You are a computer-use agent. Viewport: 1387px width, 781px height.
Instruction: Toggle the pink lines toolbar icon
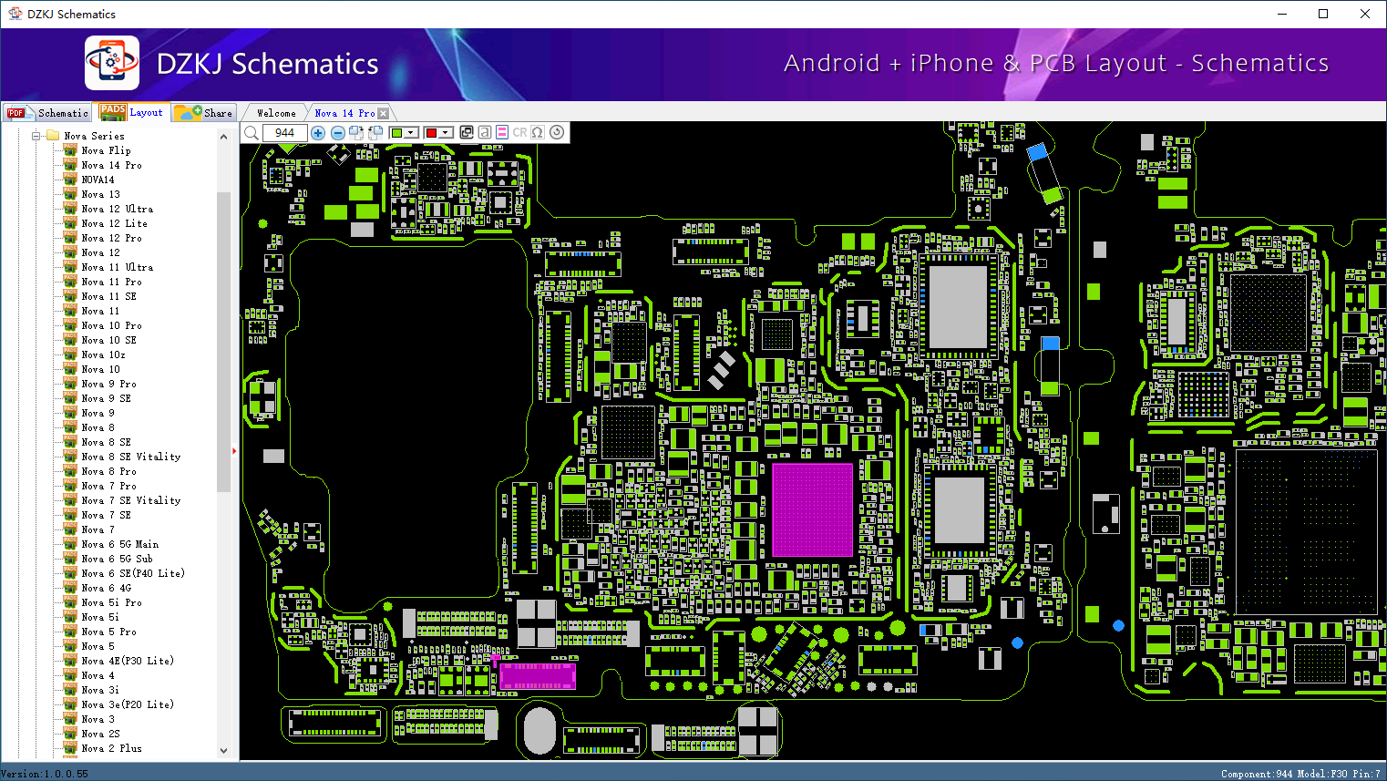click(502, 133)
